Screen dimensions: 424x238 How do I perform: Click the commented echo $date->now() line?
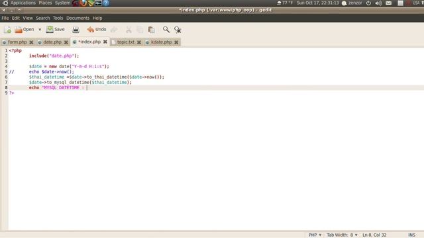point(52,72)
